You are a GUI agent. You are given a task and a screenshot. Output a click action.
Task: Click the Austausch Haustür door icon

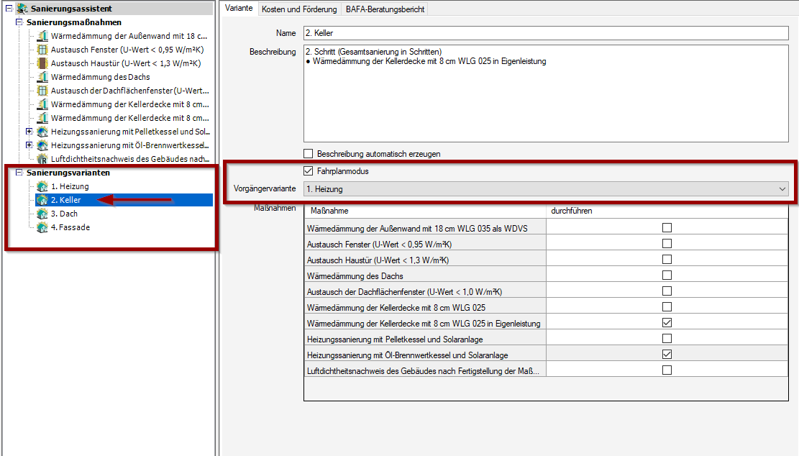(x=42, y=63)
